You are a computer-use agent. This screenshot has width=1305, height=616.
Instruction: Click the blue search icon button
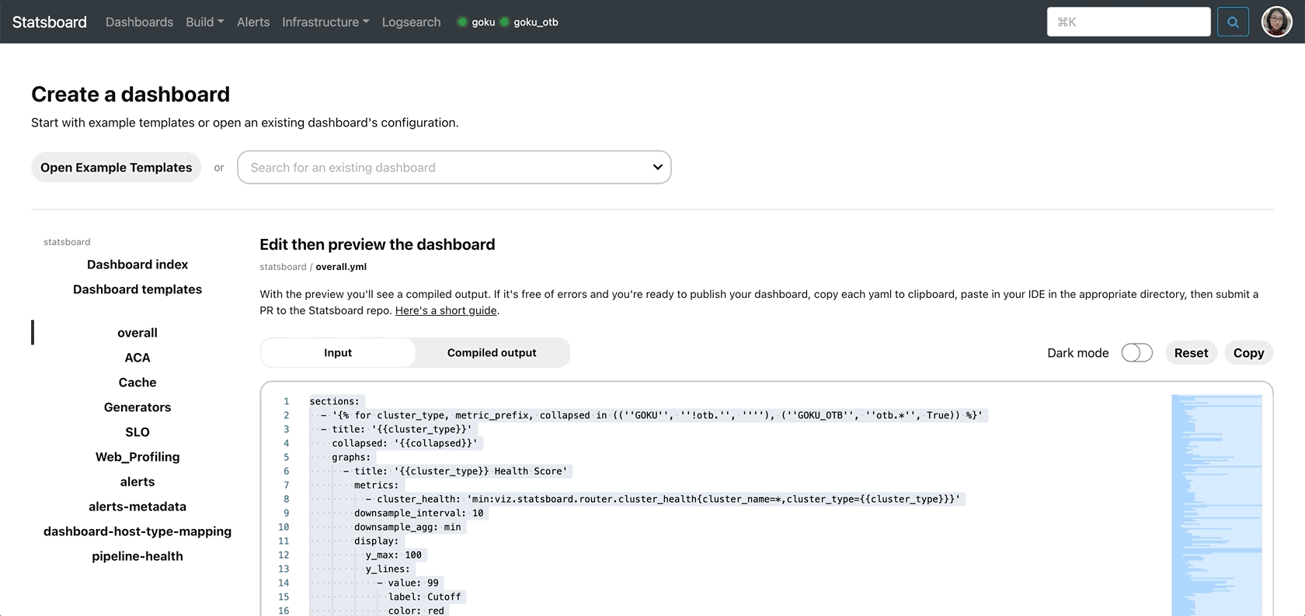(x=1233, y=22)
